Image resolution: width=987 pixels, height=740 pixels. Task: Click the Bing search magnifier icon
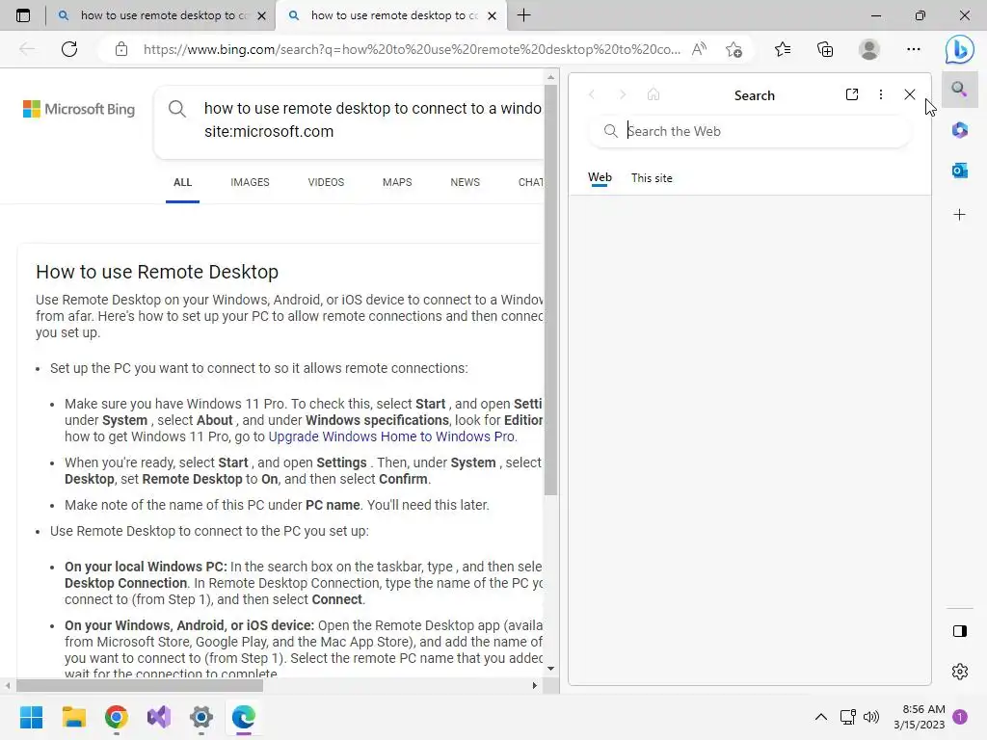(177, 109)
